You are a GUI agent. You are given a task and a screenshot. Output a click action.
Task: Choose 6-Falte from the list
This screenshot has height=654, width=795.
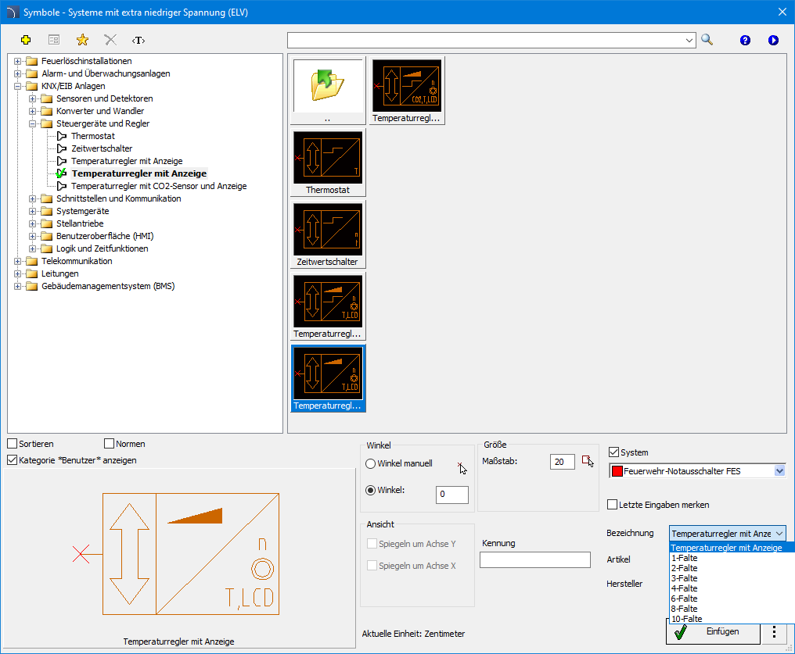(x=732, y=599)
